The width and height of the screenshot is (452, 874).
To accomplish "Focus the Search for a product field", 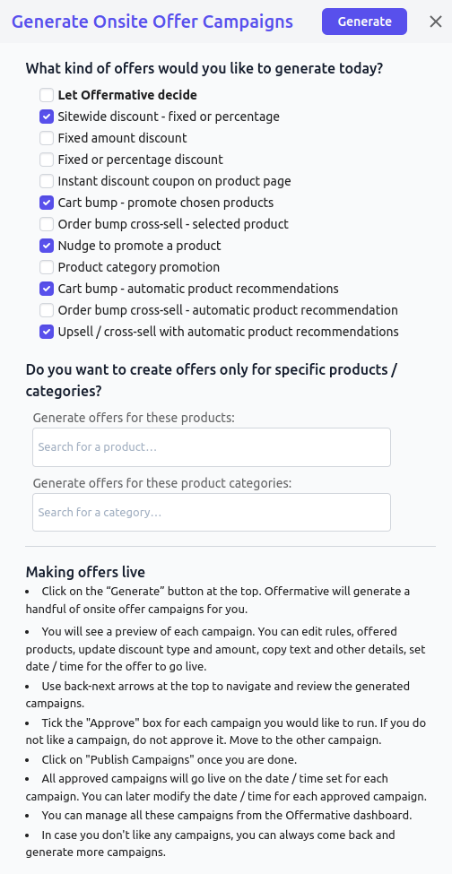I will tap(212, 447).
